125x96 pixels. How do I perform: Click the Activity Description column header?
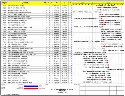pos(26,3)
